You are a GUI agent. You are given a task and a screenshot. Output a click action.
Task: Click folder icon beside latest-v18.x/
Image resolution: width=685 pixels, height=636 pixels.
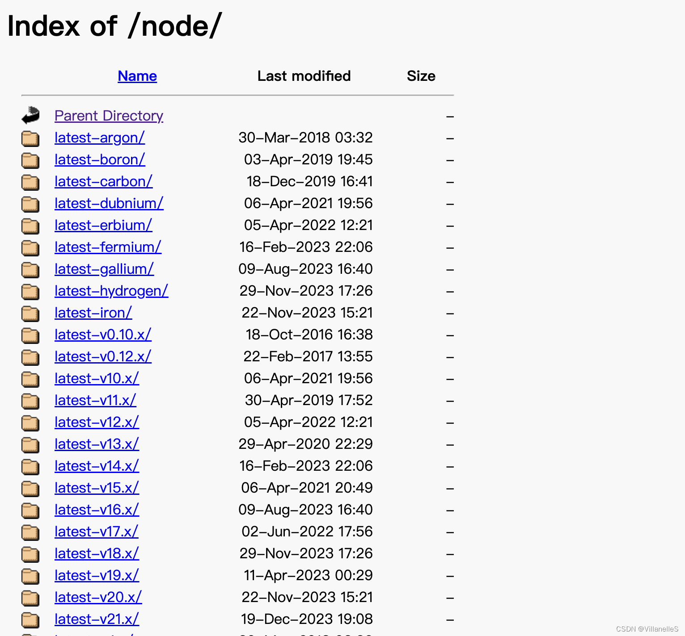pyautogui.click(x=30, y=554)
